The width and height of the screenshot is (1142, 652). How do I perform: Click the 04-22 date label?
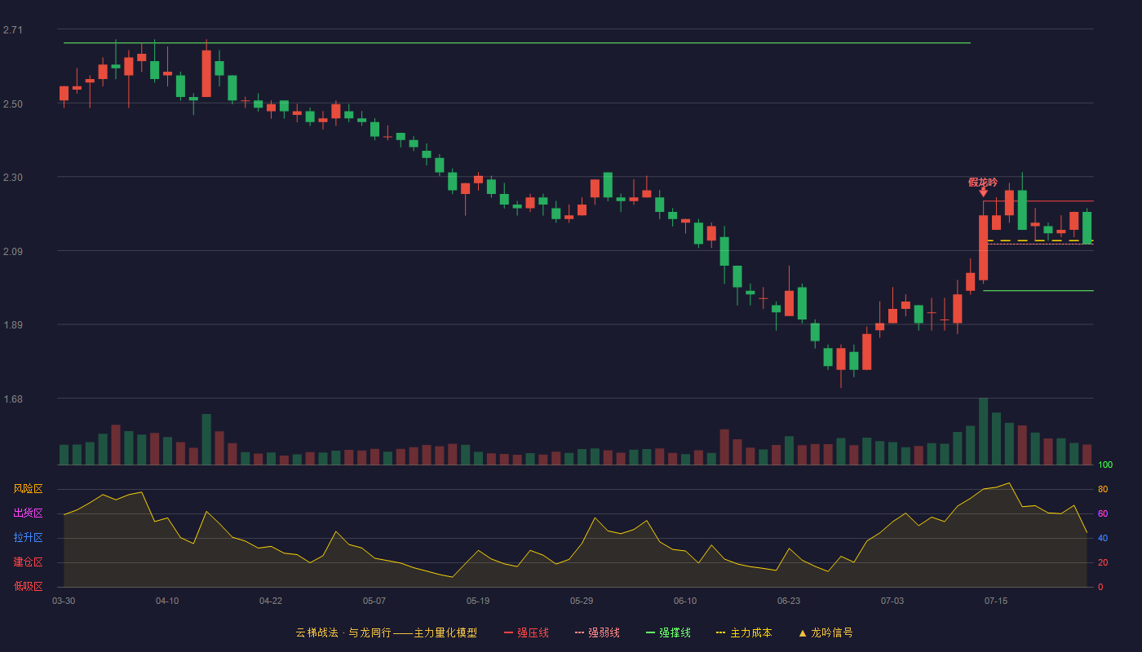[271, 601]
